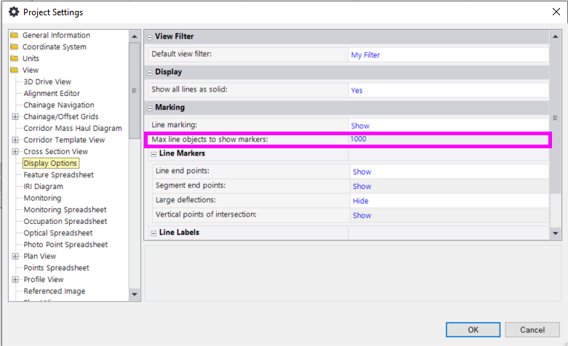Screen dimensions: 568x346
Task: Select 3D Drive View in tree
Action: 47,81
